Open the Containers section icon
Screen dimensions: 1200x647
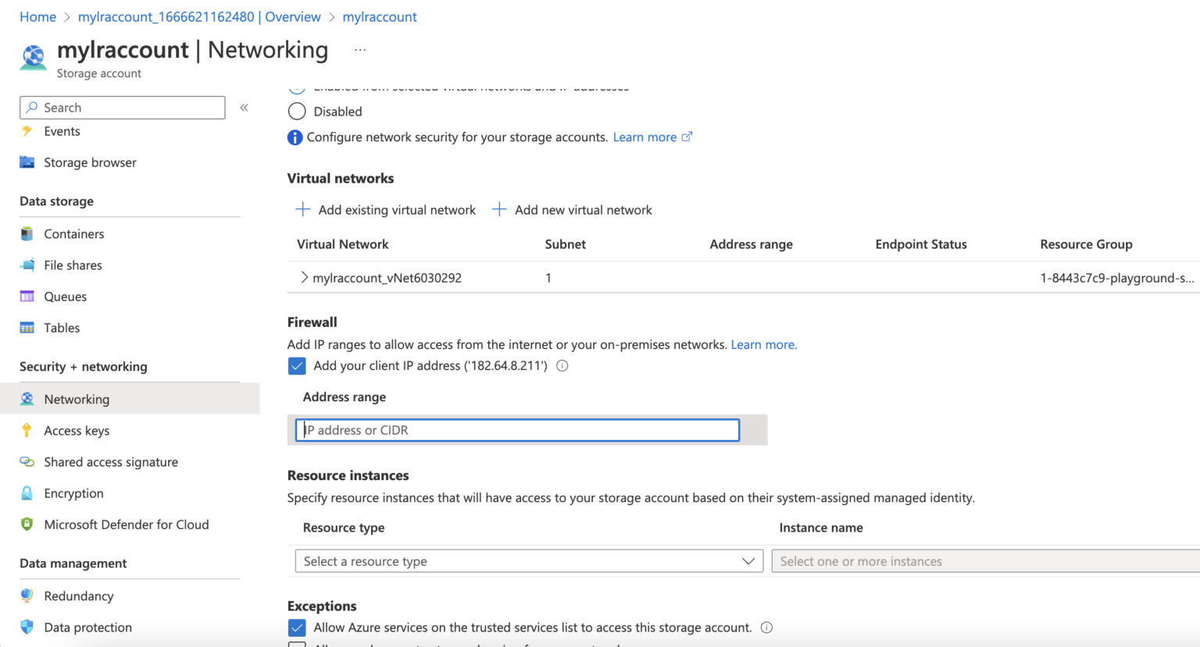[x=27, y=233]
